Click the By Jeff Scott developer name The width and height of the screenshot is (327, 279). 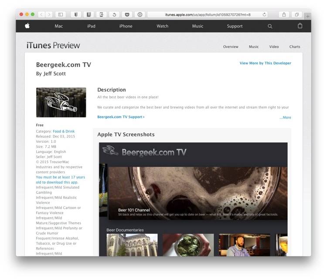click(x=51, y=74)
